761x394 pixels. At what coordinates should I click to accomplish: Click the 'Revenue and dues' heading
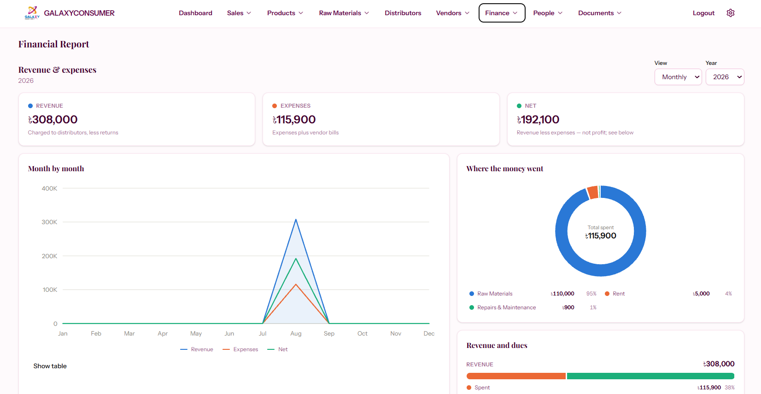(497, 346)
